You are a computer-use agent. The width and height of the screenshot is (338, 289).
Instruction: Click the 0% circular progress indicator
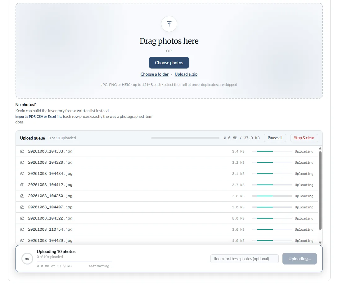27,259
